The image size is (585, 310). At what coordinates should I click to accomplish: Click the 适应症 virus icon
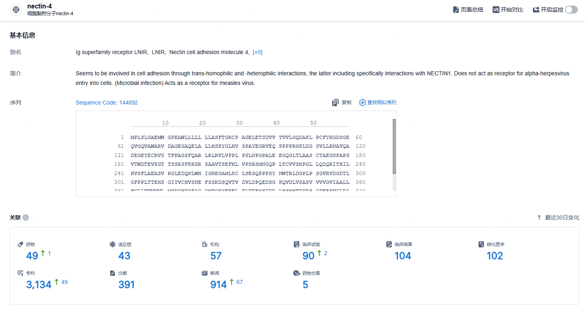(113, 244)
